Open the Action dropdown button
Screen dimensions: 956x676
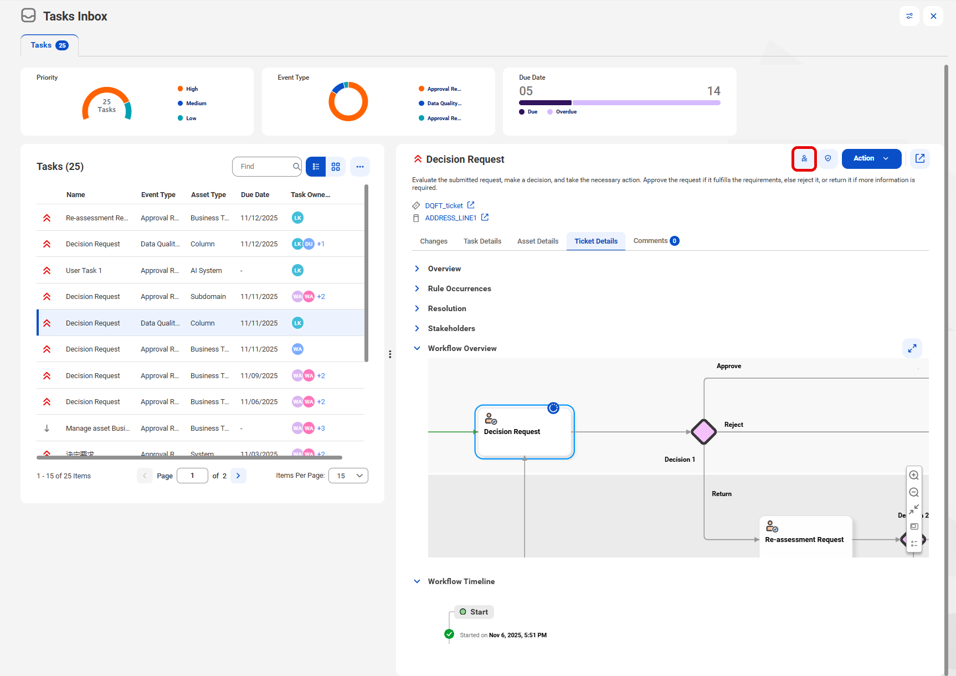pos(871,159)
